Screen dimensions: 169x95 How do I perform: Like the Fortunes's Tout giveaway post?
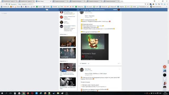tap(83, 63)
